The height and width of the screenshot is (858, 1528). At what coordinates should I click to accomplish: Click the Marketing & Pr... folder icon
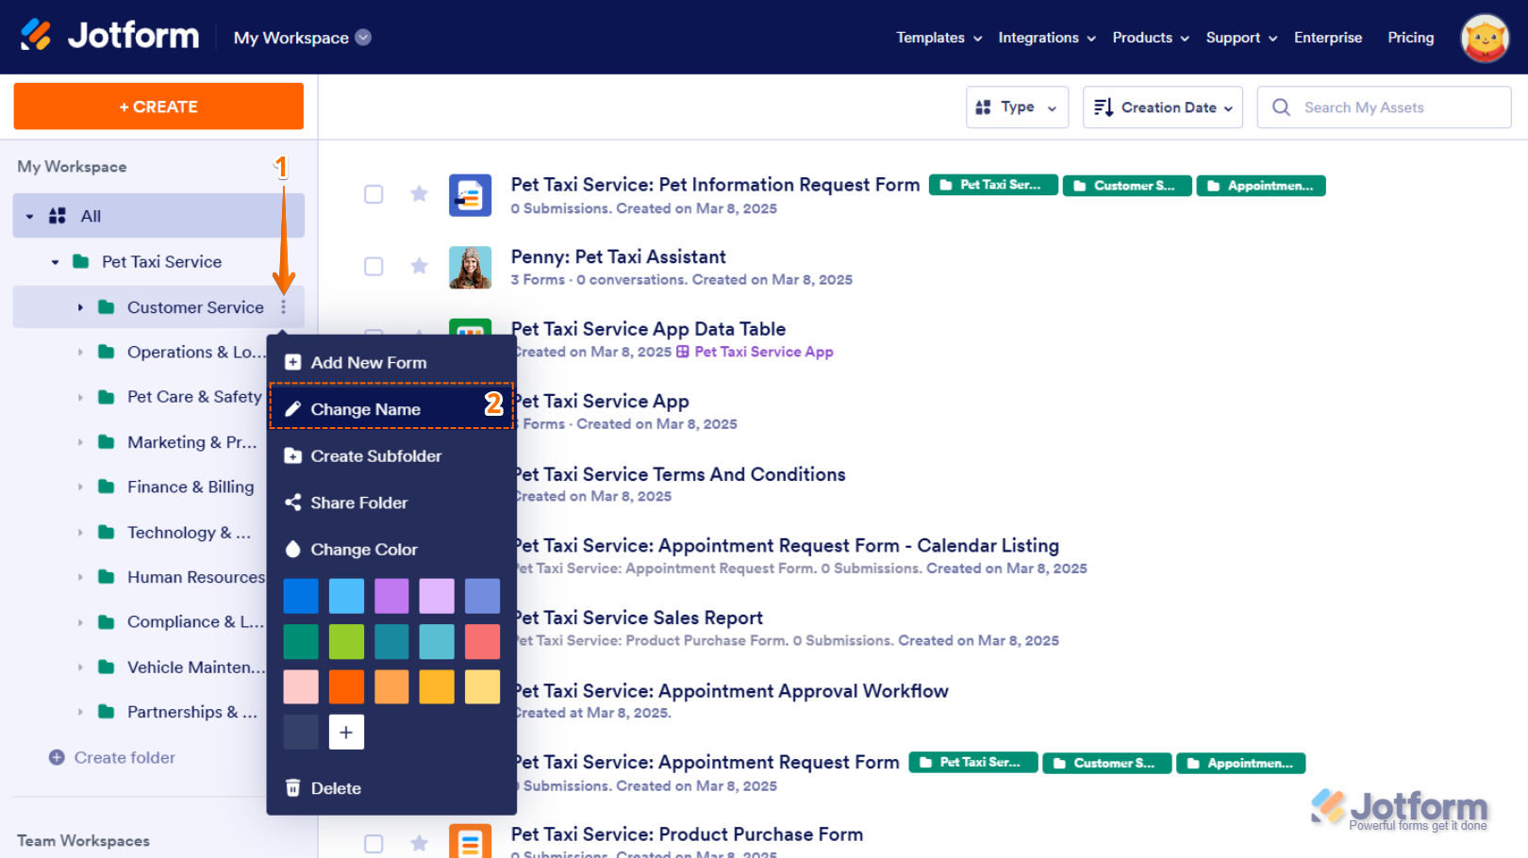click(x=107, y=442)
